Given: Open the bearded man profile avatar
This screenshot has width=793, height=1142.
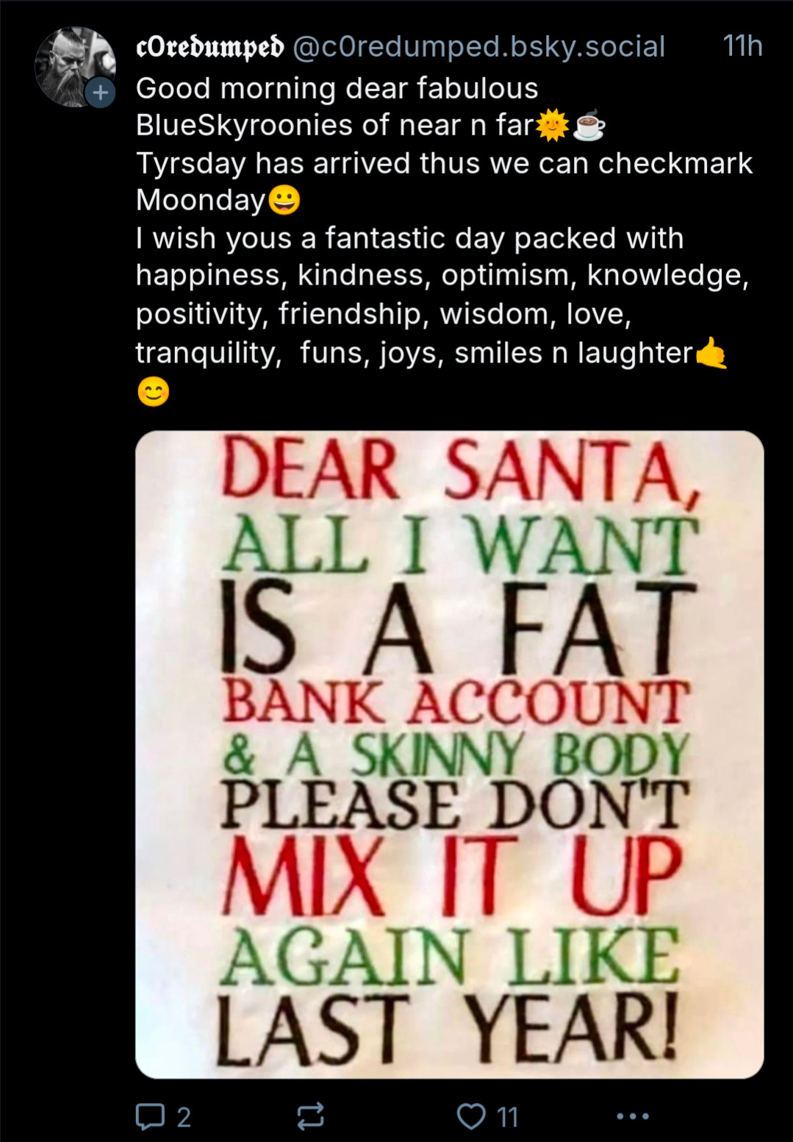Looking at the screenshot, I should tap(75, 68).
